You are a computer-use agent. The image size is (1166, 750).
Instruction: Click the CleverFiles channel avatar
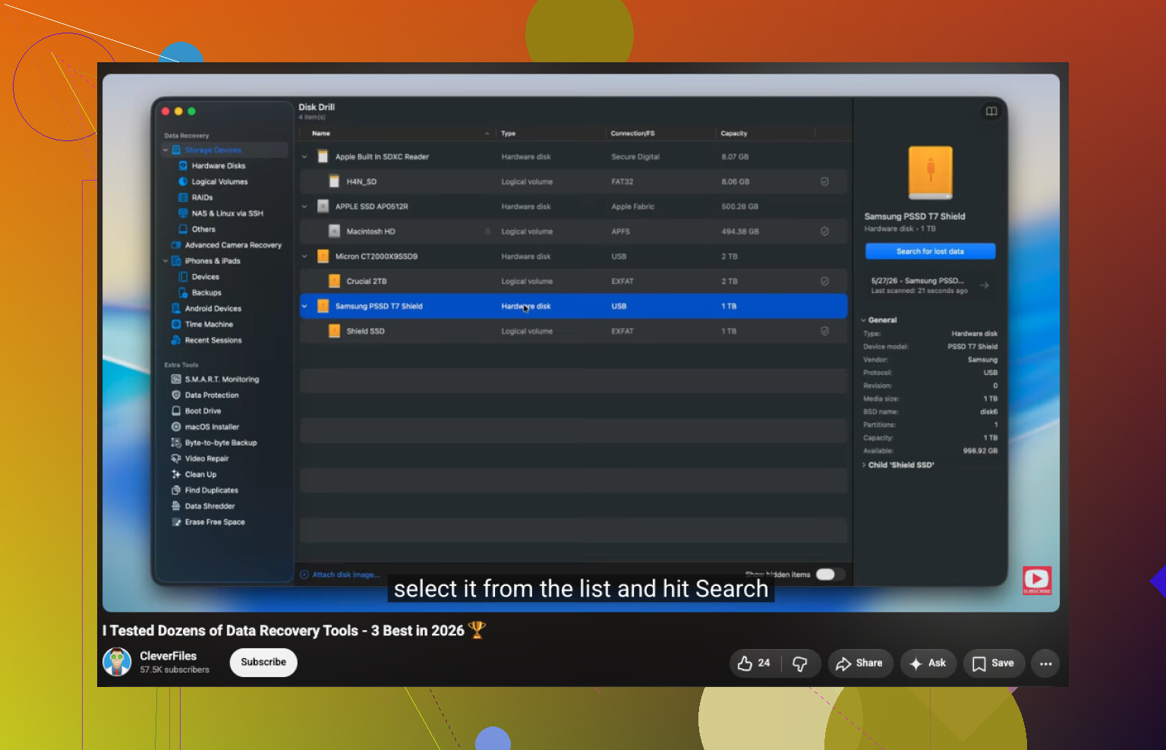(117, 662)
